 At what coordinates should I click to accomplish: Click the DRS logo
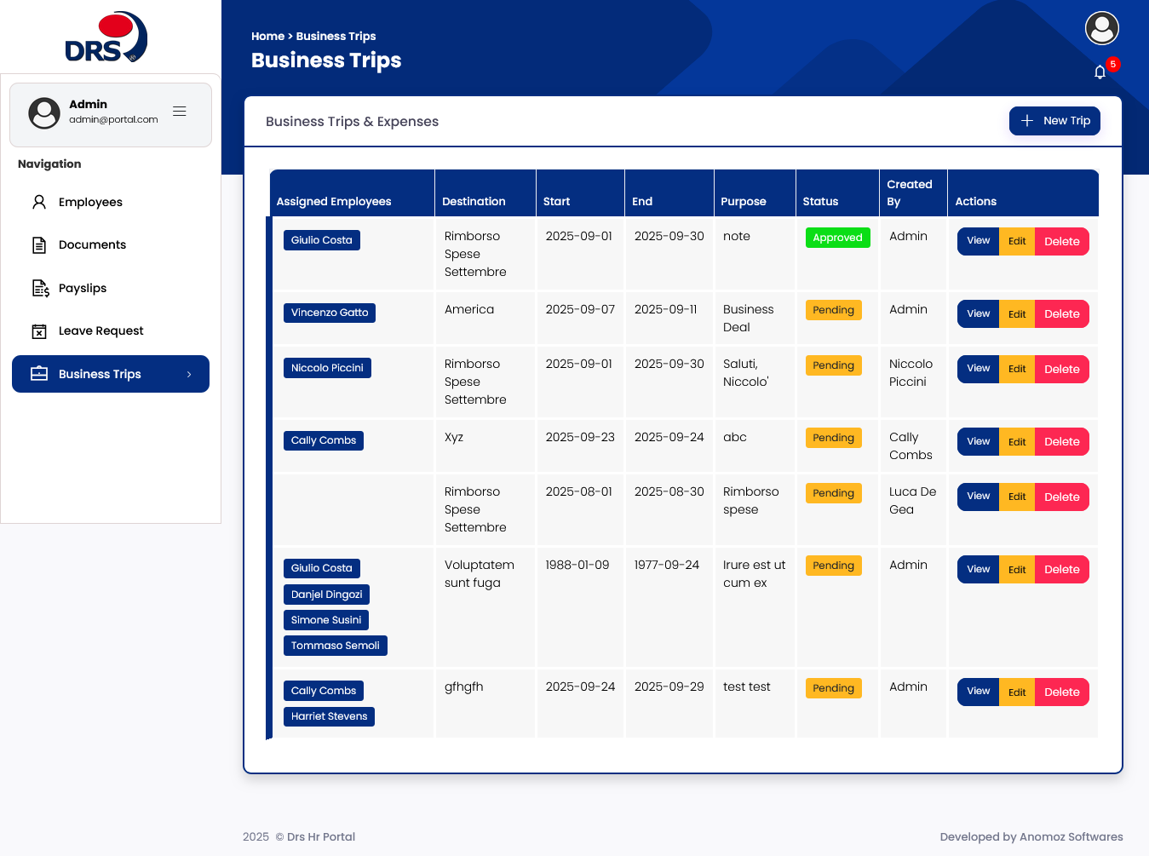[106, 37]
